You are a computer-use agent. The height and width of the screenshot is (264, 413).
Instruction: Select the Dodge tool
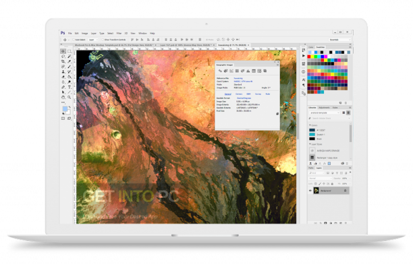[x=70, y=82]
